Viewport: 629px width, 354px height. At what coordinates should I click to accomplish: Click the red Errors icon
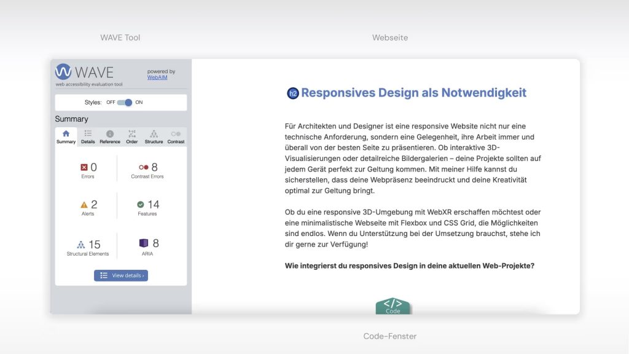point(84,167)
